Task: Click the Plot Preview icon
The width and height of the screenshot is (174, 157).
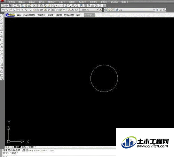Action: 18,6
